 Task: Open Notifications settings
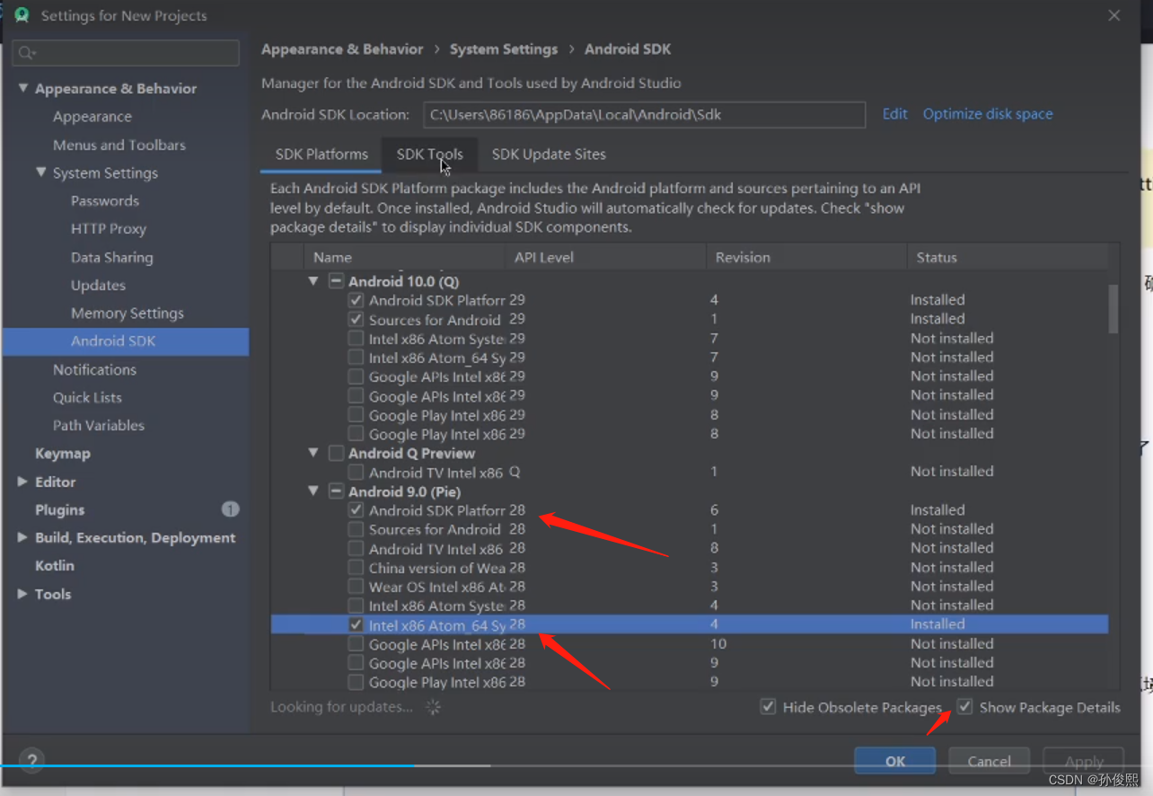tap(94, 369)
